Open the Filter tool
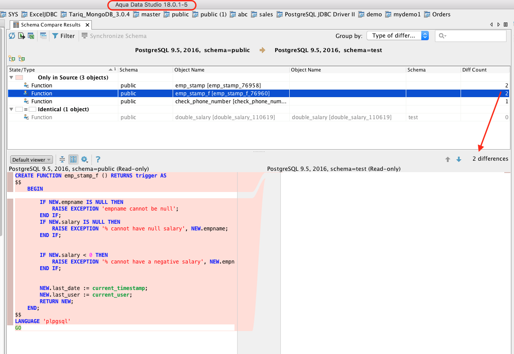514x354 pixels. coord(64,36)
